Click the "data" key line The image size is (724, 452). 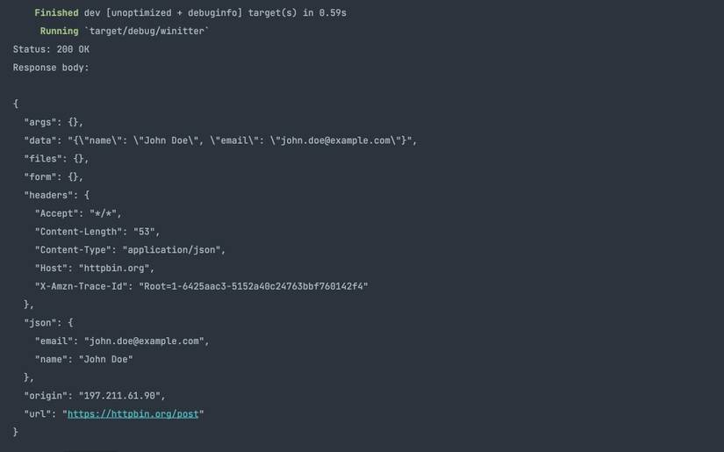(219, 140)
